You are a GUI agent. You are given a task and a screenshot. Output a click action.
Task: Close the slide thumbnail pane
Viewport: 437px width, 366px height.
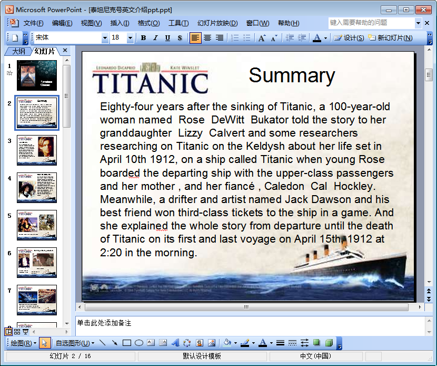click(65, 50)
